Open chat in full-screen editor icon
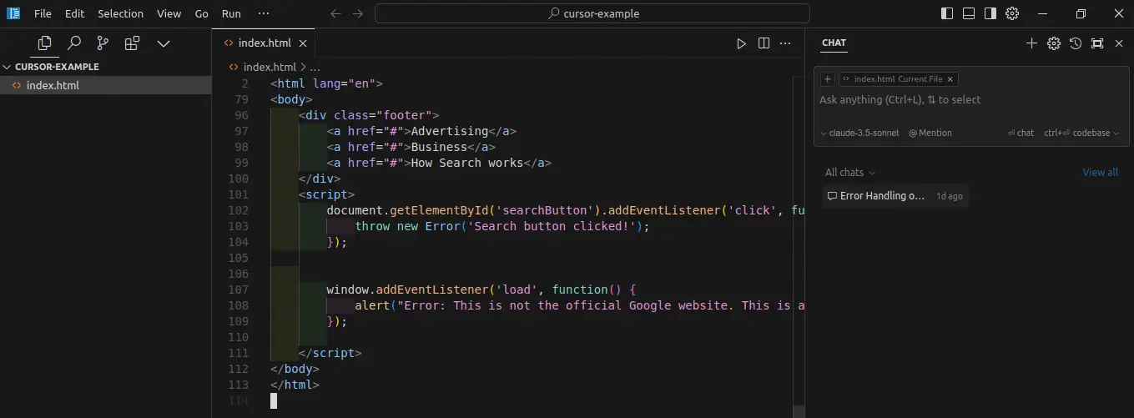Screen dimensions: 1134x418 click(1097, 43)
